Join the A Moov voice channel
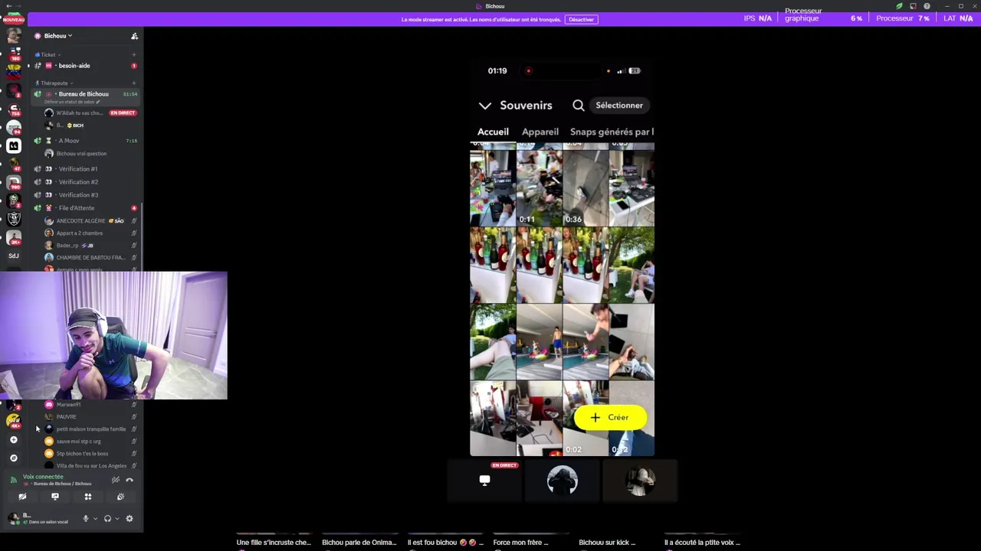The image size is (981, 551). click(x=85, y=141)
